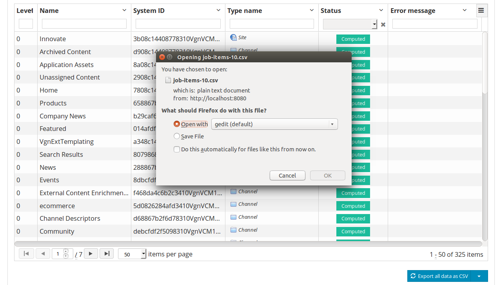Click Cancel in the download dialog
This screenshot has width=501, height=285.
[x=287, y=176]
